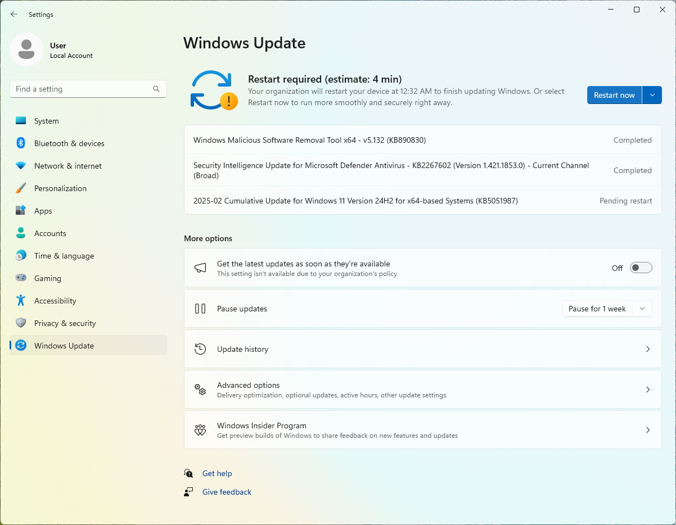Open Privacy & security settings
The image size is (676, 525).
(x=88, y=323)
